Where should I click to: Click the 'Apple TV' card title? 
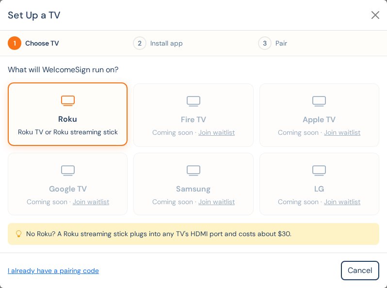(x=319, y=119)
